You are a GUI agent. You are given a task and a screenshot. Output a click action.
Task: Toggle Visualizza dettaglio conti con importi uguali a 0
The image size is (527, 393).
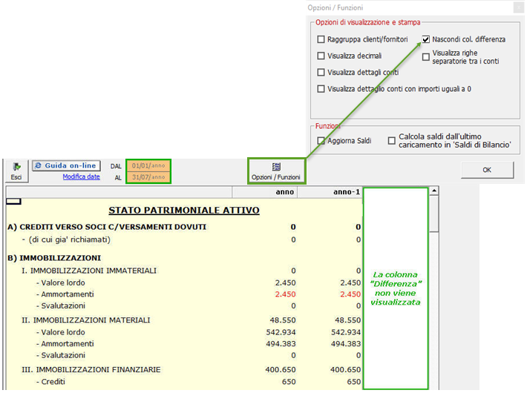tap(321, 89)
